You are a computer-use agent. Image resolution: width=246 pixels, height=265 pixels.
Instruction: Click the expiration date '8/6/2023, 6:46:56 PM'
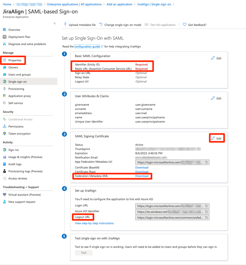149,153
